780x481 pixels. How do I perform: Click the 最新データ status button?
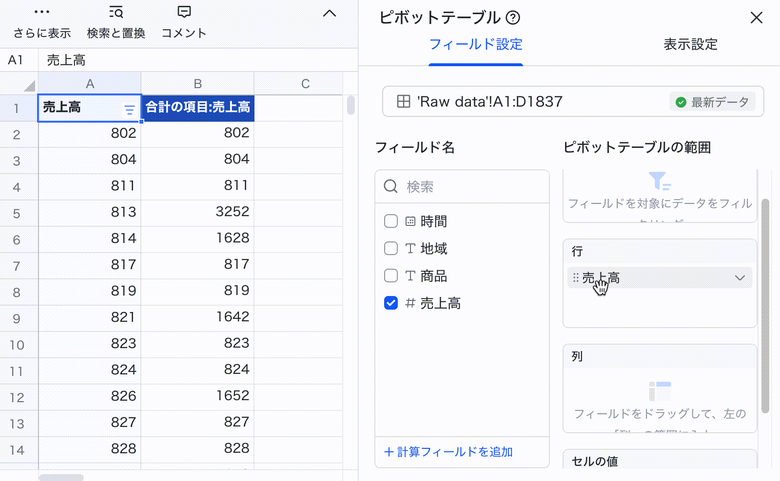(712, 102)
